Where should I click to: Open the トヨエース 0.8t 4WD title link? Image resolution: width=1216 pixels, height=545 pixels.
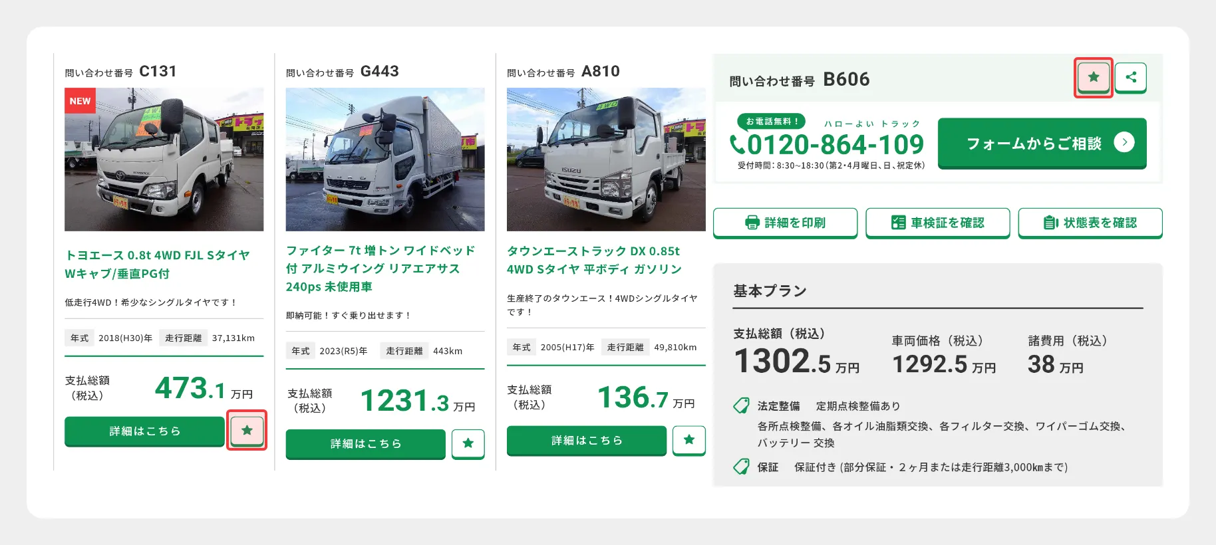pyautogui.click(x=158, y=265)
